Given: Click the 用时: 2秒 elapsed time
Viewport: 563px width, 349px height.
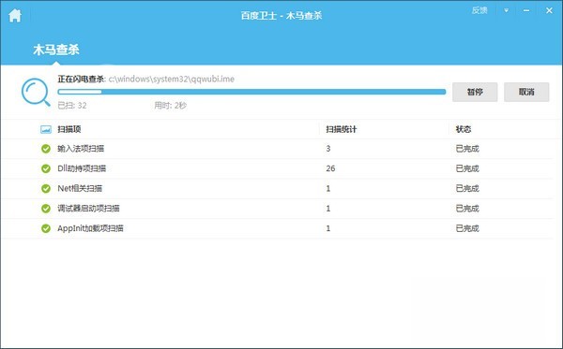Looking at the screenshot, I should tap(171, 105).
